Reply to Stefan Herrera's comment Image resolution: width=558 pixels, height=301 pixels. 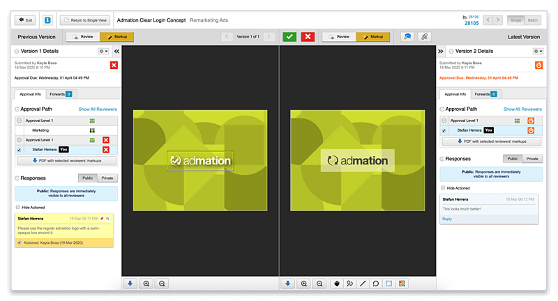tap(447, 219)
